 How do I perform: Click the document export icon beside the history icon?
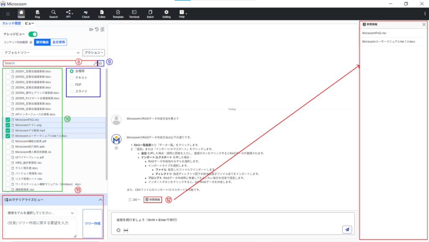pyautogui.click(x=102, y=29)
